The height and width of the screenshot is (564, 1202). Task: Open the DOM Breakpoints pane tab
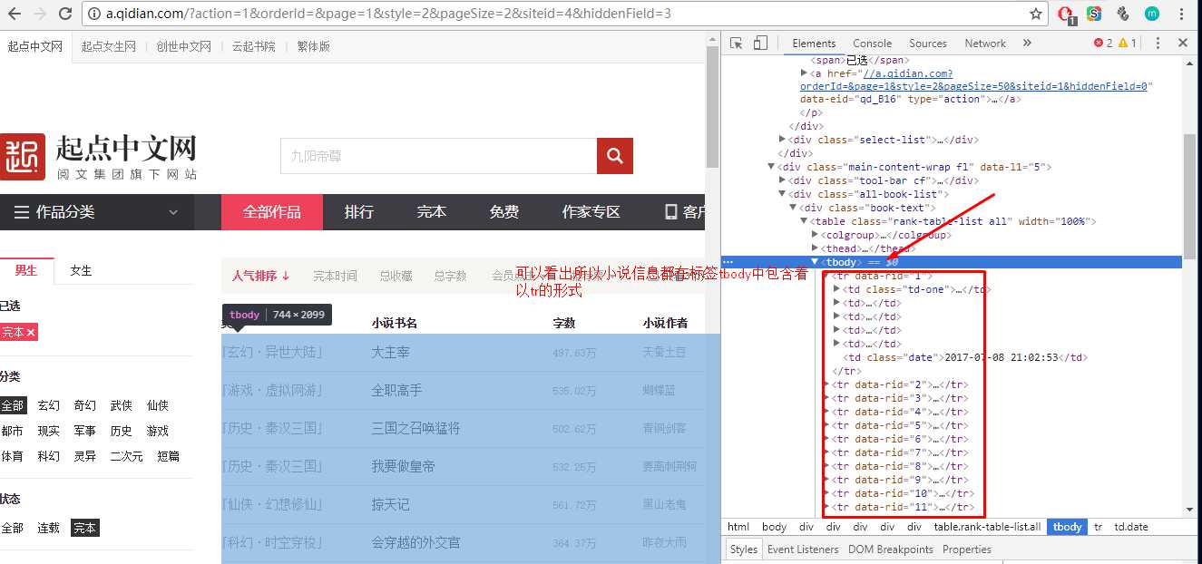(x=890, y=549)
